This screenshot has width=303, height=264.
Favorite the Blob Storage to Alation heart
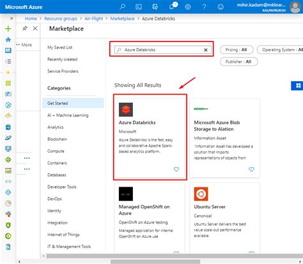[x=251, y=169]
